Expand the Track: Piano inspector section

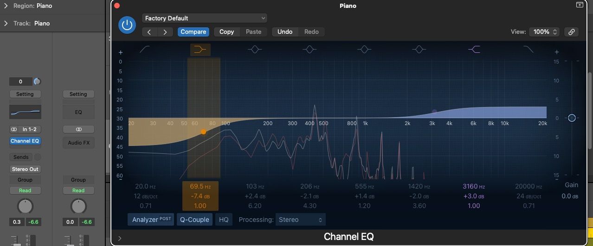click(6, 23)
